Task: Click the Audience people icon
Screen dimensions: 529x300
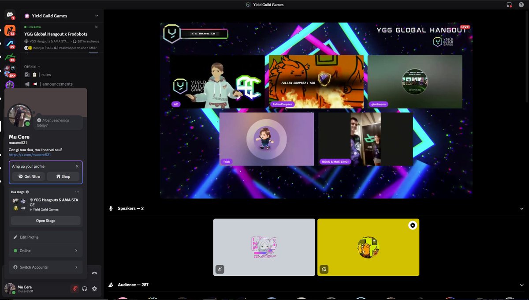Action: click(x=111, y=285)
